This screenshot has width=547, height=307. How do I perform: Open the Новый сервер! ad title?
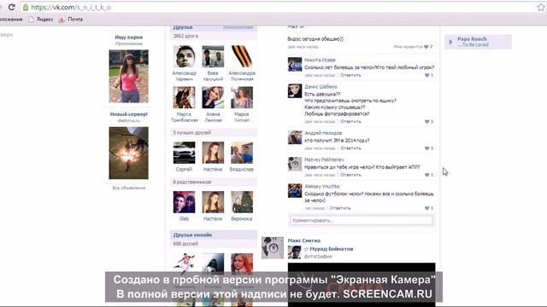pos(129,114)
